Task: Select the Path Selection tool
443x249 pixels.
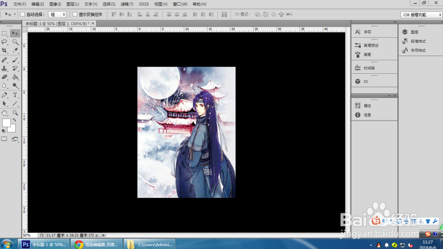Action: (4, 103)
